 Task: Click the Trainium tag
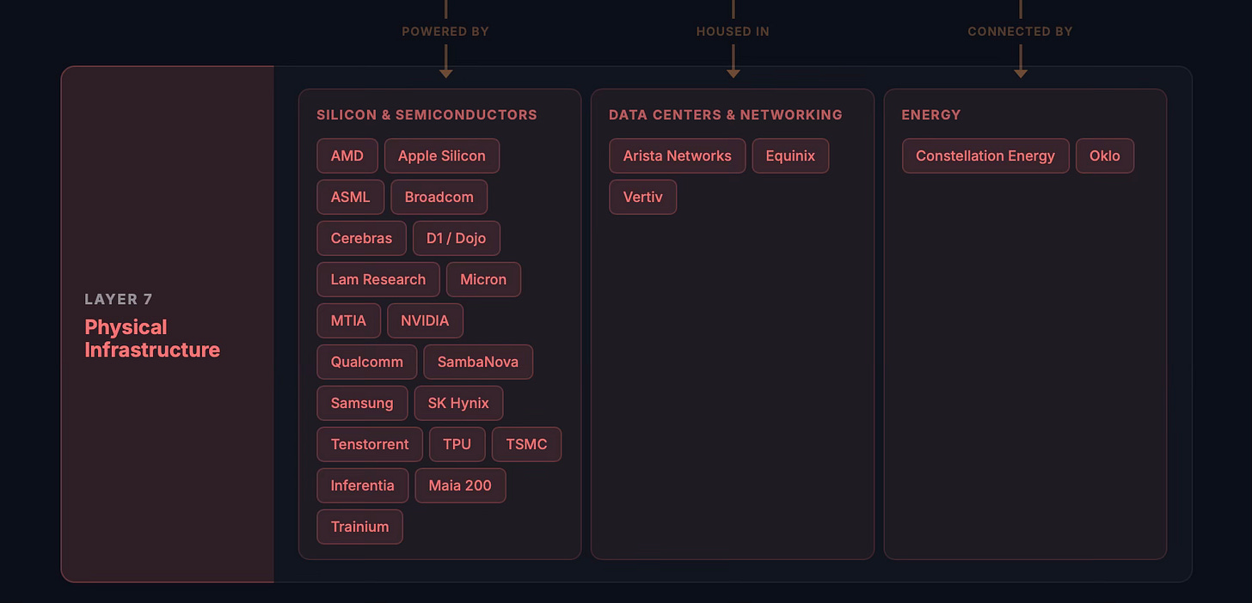360,527
